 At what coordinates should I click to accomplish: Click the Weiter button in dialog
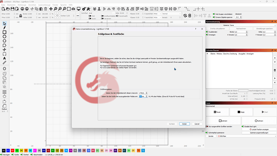point(184,124)
